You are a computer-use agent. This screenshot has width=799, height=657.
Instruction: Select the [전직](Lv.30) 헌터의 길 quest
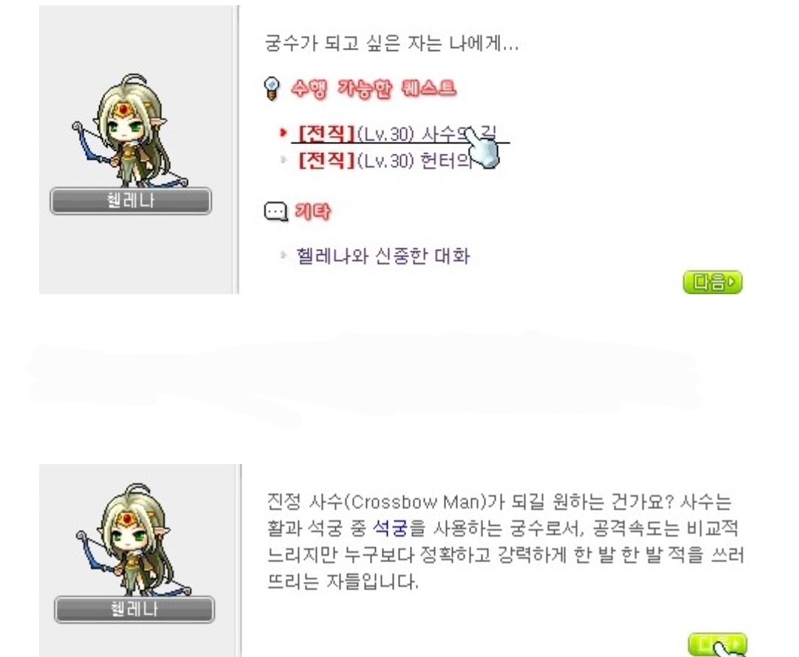pos(385,161)
